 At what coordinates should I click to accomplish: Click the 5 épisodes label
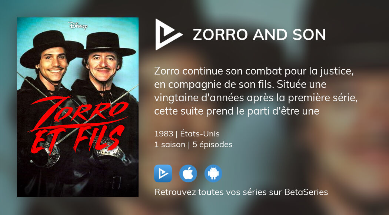click(212, 145)
